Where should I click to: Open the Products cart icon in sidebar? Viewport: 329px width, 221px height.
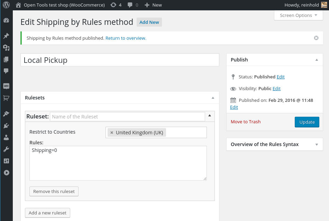coord(6,98)
